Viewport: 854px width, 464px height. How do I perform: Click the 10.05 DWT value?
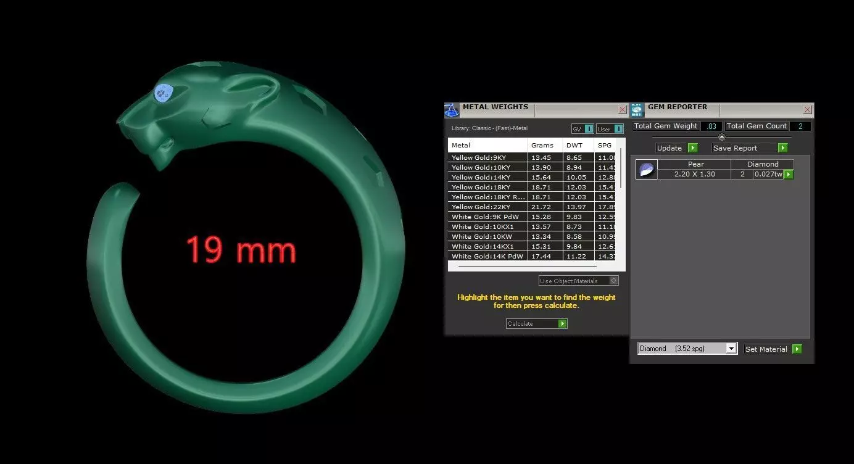(578, 177)
